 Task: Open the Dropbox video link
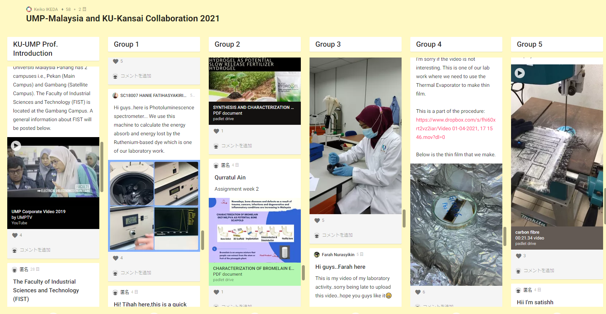tap(456, 128)
